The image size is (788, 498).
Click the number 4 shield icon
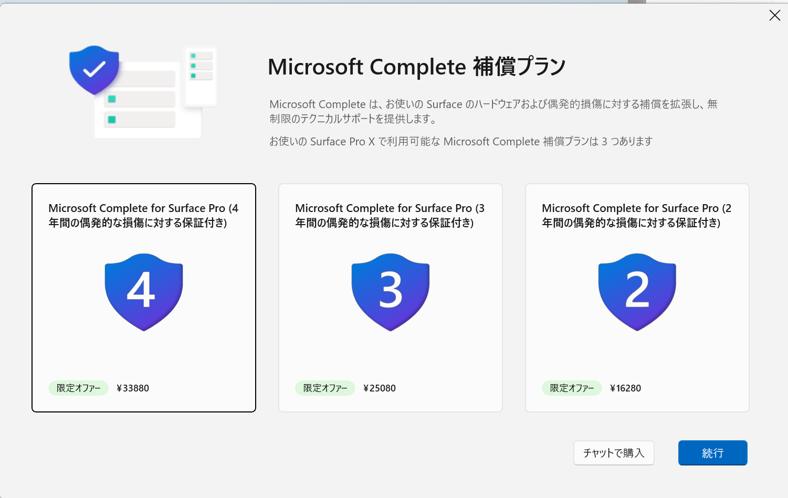(x=144, y=292)
